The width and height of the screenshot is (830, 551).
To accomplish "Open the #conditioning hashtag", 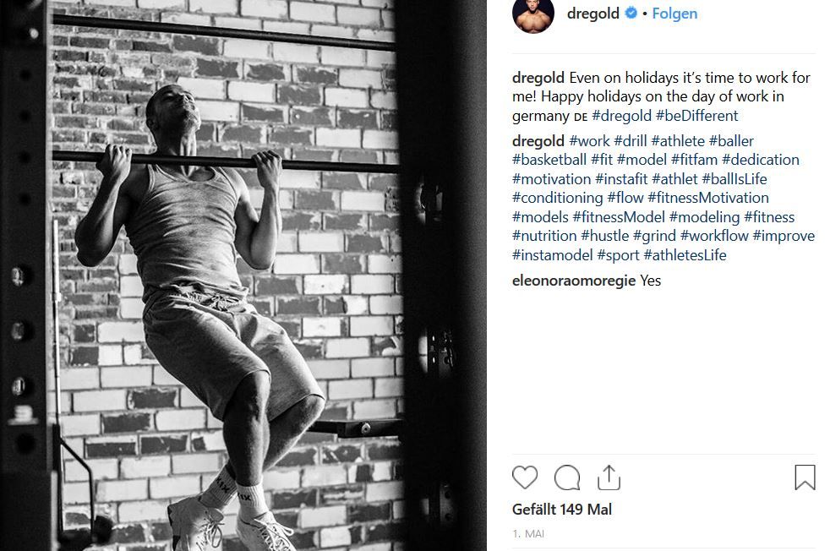I will click(x=557, y=198).
